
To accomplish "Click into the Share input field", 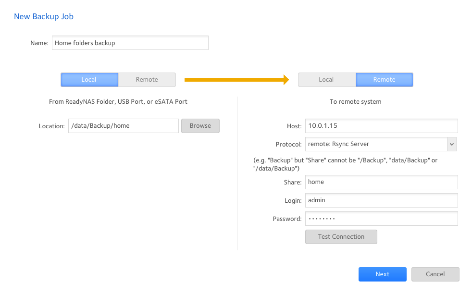I will [x=381, y=182].
